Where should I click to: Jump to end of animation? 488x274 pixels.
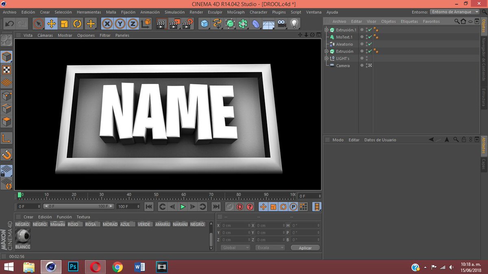point(216,207)
